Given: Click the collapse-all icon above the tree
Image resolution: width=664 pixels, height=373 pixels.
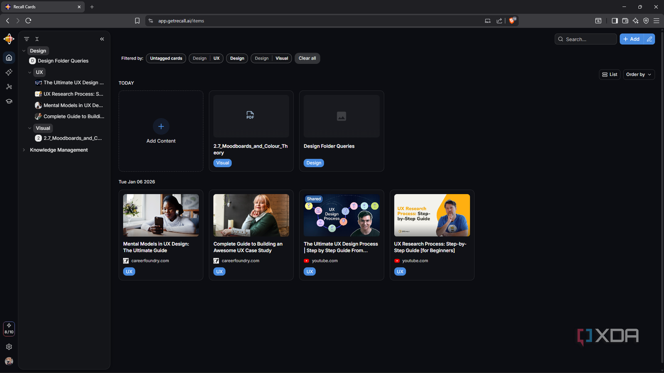Looking at the screenshot, I should 37,39.
